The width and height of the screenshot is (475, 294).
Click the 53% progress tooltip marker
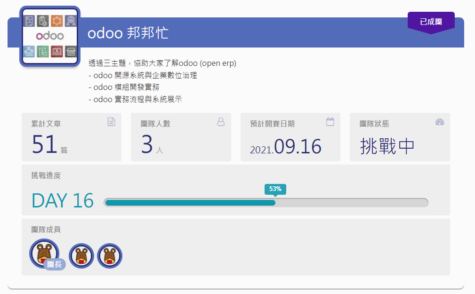[275, 189]
